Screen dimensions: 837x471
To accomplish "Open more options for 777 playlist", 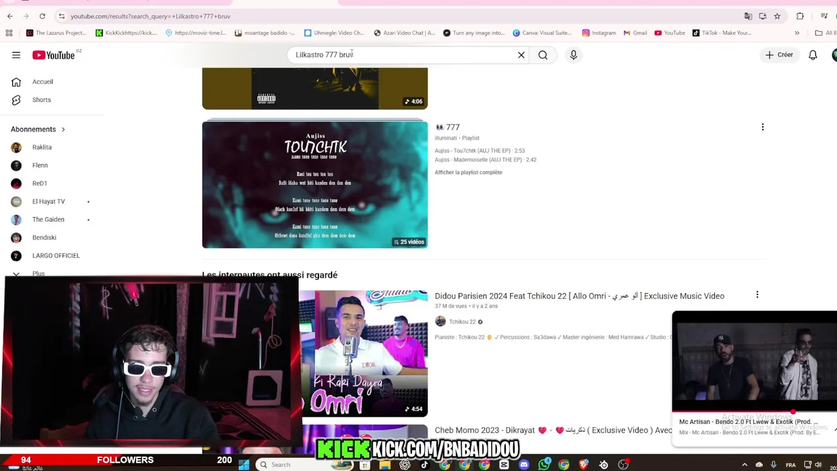I will 762,127.
